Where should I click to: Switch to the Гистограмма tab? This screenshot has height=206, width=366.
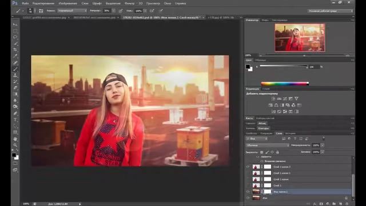click(280, 21)
